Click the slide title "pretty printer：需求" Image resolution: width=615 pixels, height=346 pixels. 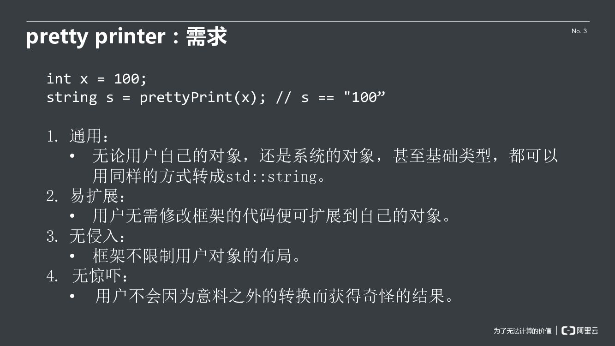(126, 36)
